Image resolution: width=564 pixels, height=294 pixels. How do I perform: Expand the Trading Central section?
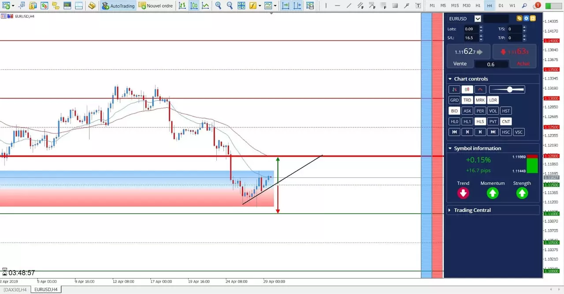pyautogui.click(x=450, y=210)
